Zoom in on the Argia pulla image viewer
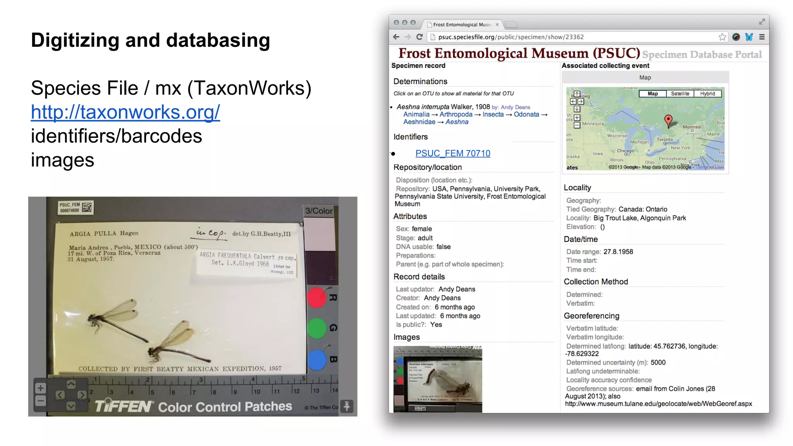Viewport: 793px width, 446px height. coord(40,388)
